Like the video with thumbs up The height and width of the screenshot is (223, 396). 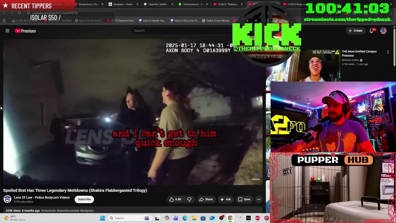[x=175, y=199]
